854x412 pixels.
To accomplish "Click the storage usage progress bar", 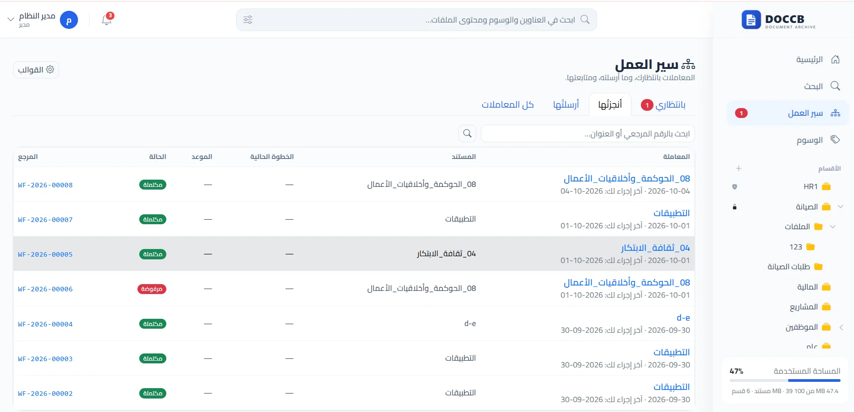I will click(785, 380).
